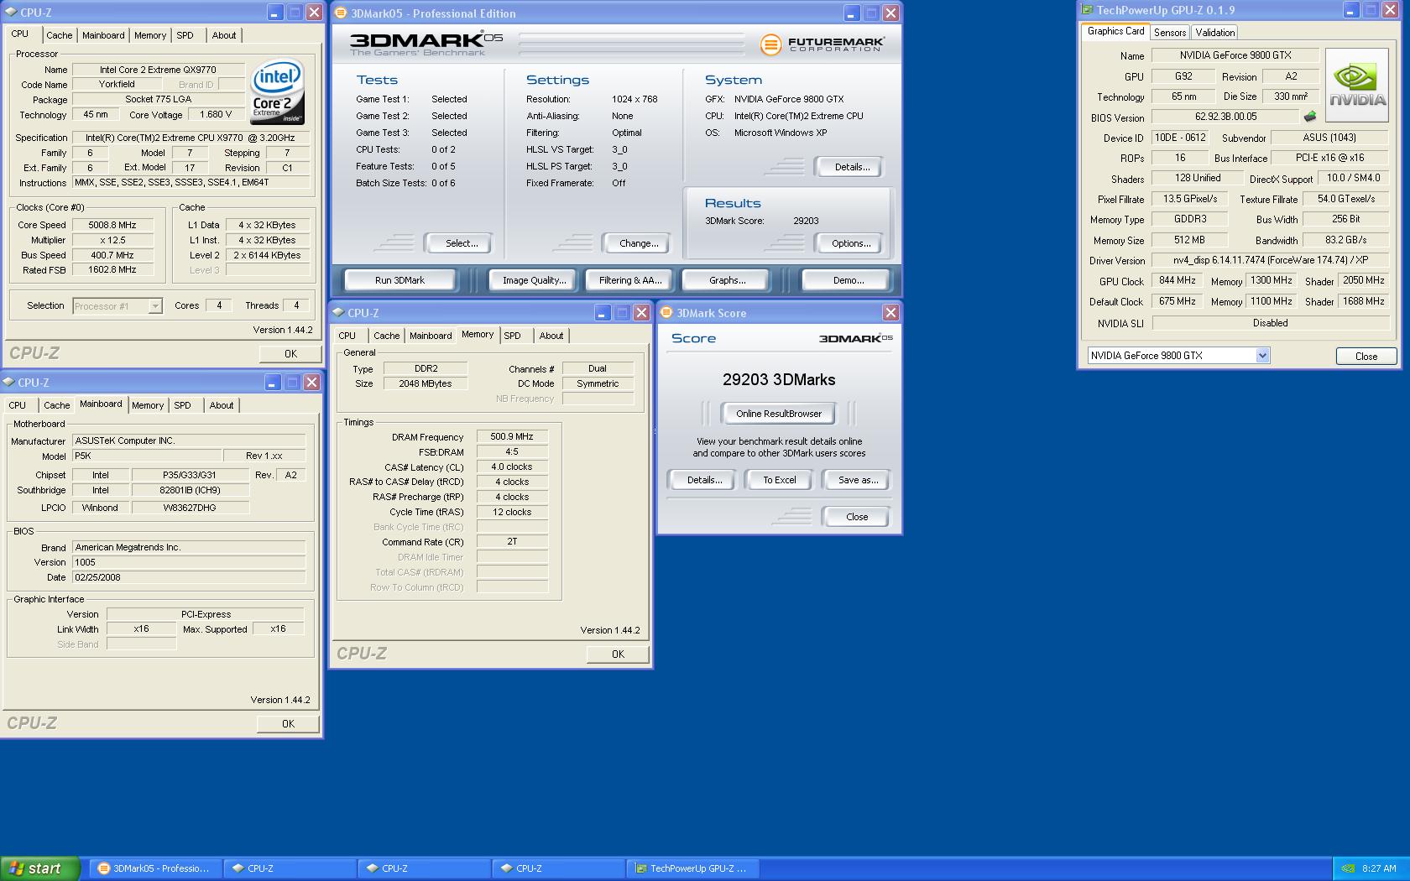
Task: Click OK in the top CPU-Z window
Action: pos(290,354)
